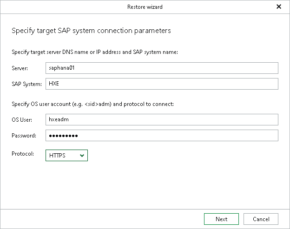
Task: Click the OS User input field
Action: pyautogui.click(x=162, y=120)
